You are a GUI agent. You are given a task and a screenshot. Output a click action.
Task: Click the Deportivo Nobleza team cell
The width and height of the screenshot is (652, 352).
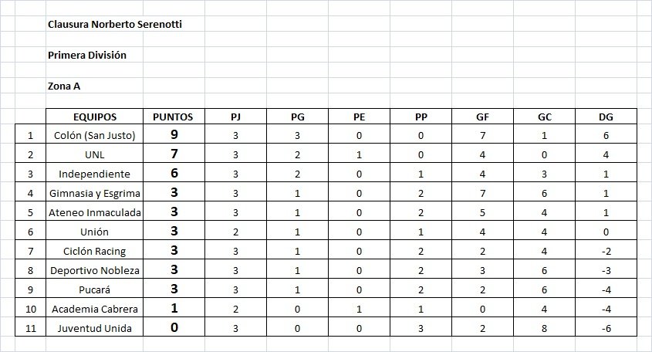pos(94,270)
